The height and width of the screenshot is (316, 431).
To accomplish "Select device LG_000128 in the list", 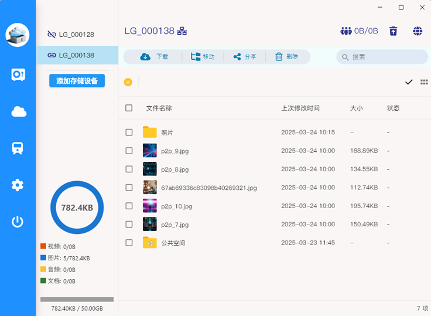I will pos(77,35).
